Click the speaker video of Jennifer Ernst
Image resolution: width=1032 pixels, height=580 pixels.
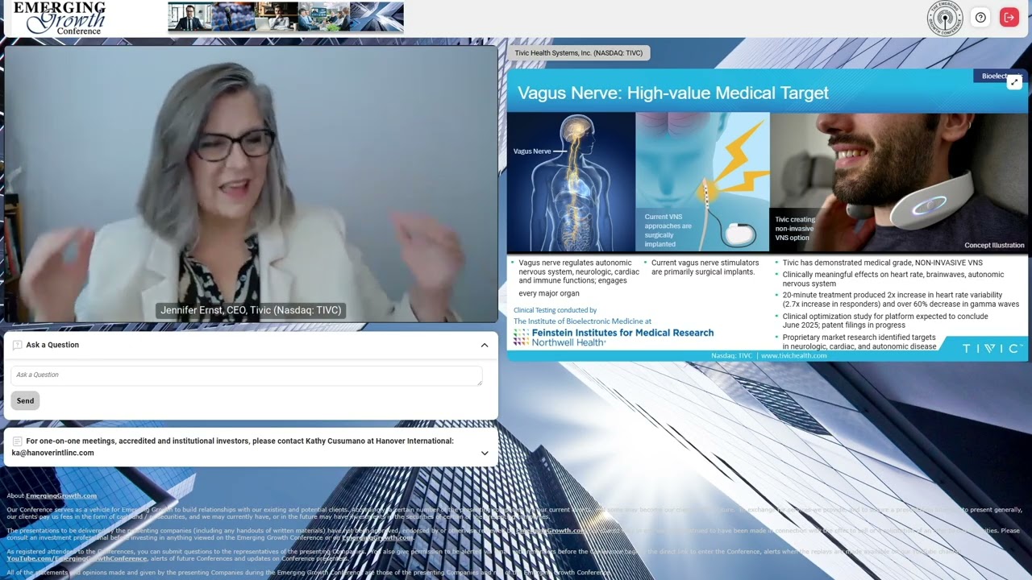[251, 184]
